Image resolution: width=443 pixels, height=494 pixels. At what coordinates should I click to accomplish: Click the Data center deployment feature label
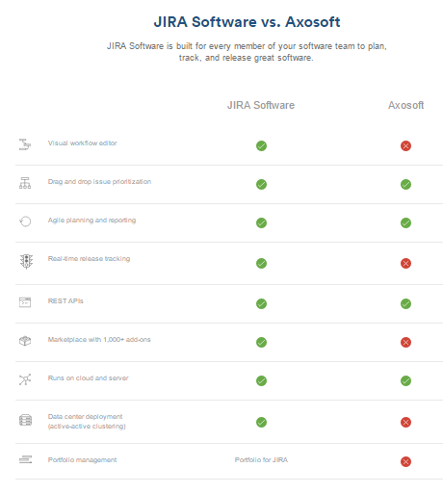(87, 422)
